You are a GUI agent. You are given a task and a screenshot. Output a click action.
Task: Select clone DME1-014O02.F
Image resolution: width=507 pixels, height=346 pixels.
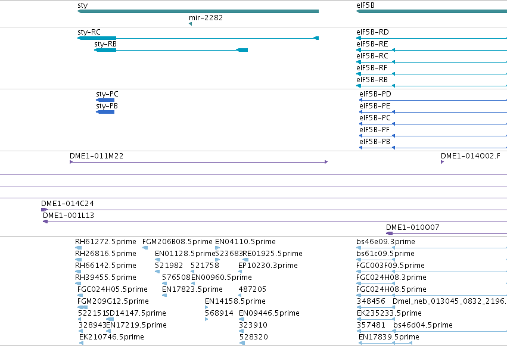tap(471, 157)
